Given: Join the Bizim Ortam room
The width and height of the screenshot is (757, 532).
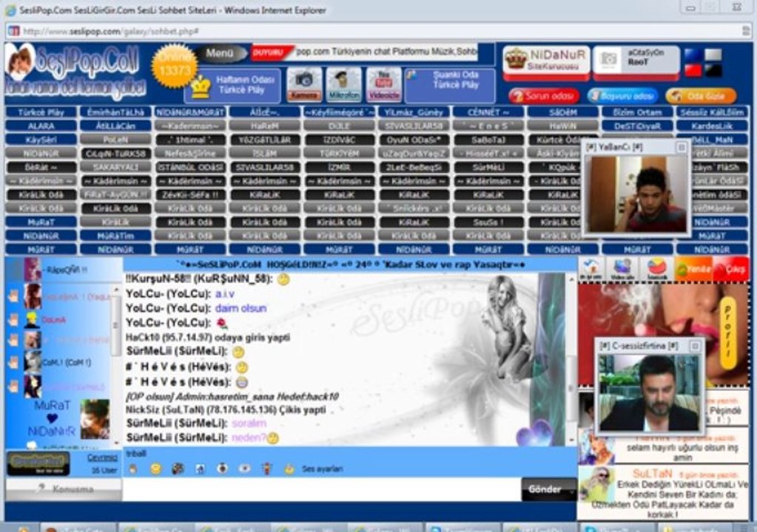Looking at the screenshot, I should click(637, 112).
